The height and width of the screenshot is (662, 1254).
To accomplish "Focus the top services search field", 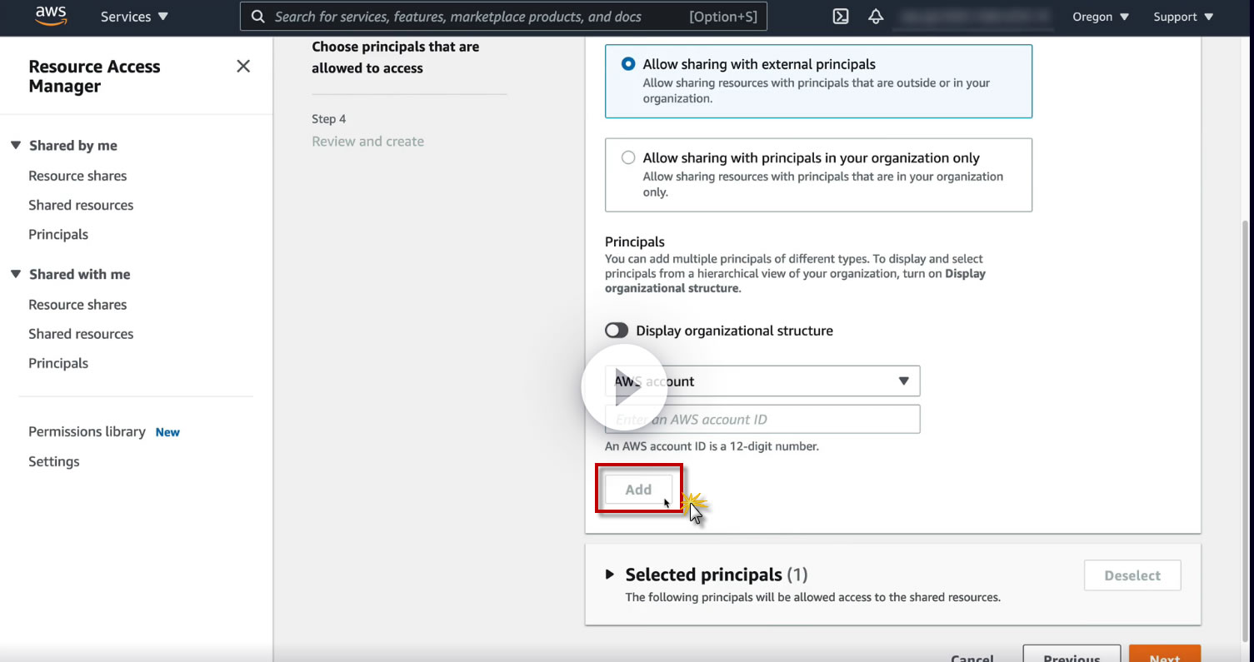I will [x=503, y=17].
